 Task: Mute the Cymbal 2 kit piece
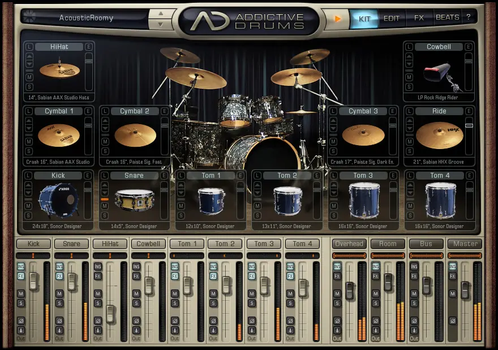pos(105,141)
